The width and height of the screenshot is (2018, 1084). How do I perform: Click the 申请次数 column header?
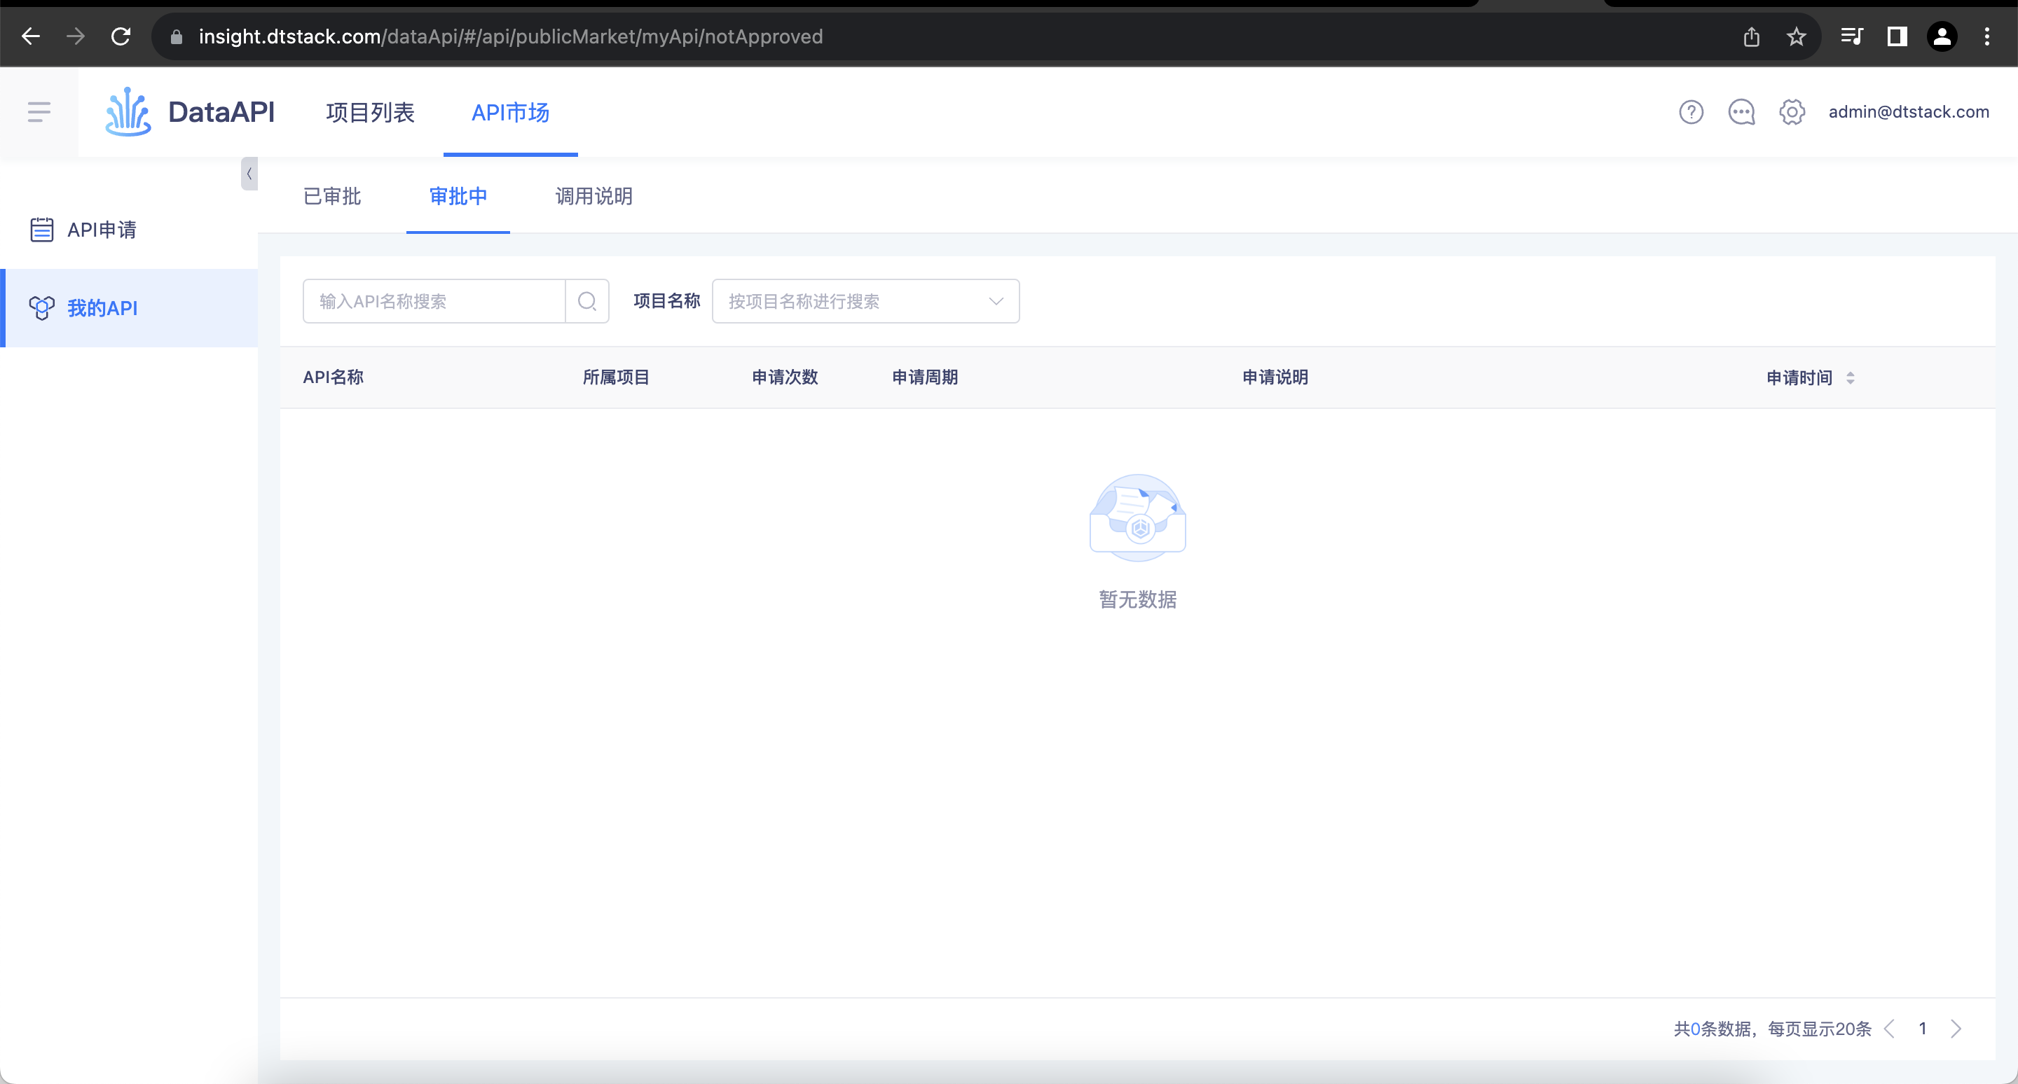coord(785,377)
